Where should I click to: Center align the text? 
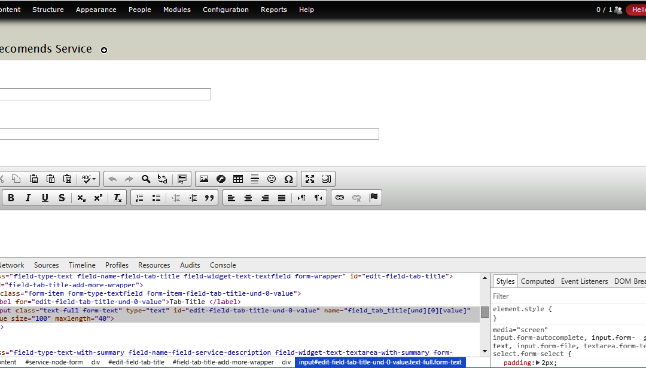248,198
